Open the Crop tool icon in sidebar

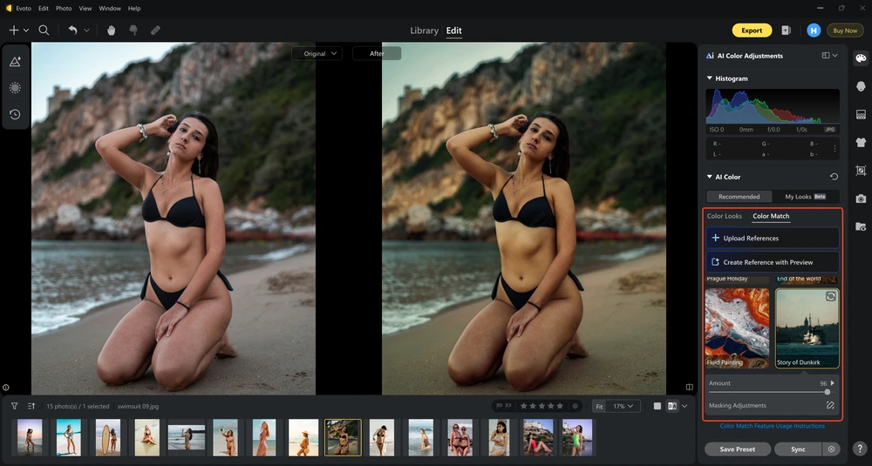861,171
